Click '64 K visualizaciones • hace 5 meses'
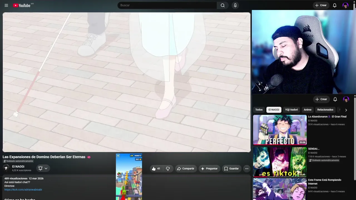356x200 pixels. pyautogui.click(x=326, y=191)
